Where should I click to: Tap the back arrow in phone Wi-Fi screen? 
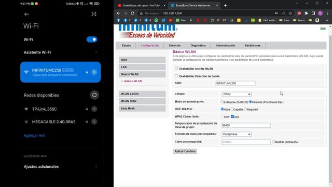pyautogui.click(x=26, y=14)
